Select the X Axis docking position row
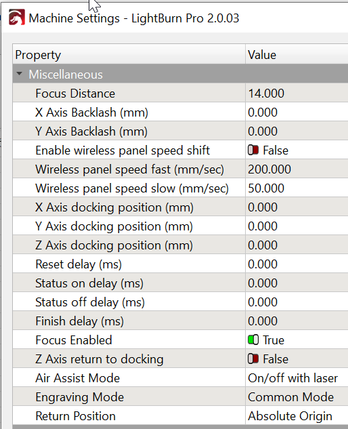This screenshot has height=429, width=348. coord(180,207)
